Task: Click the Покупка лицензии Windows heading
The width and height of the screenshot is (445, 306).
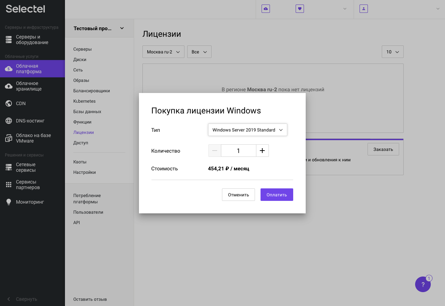Action: [x=206, y=111]
